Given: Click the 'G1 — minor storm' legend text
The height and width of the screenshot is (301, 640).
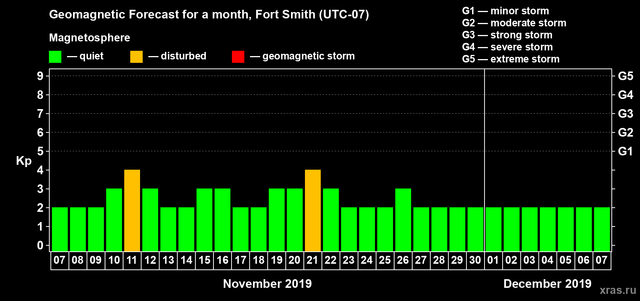Looking at the screenshot, I should tap(506, 11).
